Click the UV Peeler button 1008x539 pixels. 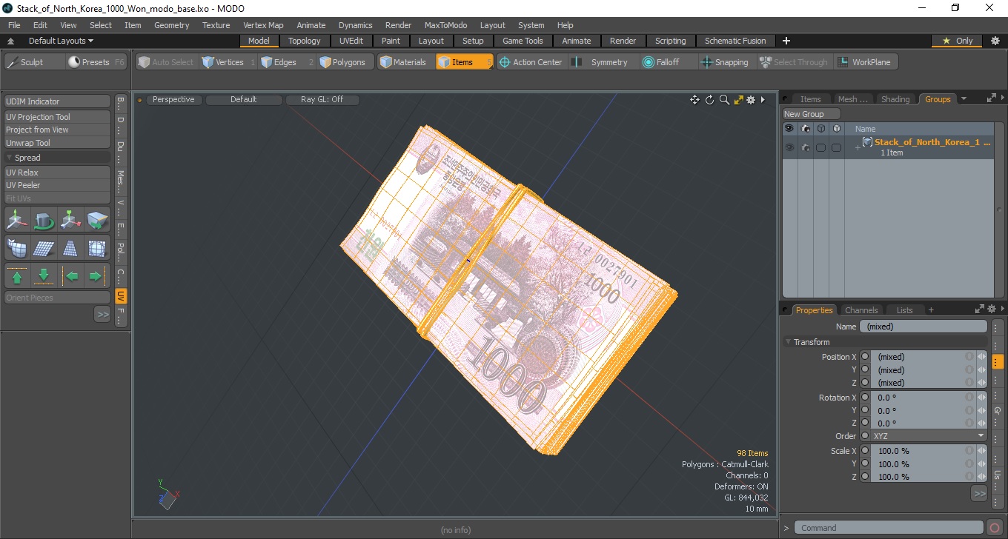click(58, 185)
